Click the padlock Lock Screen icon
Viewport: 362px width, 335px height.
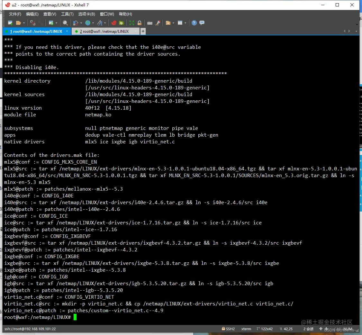[140, 23]
